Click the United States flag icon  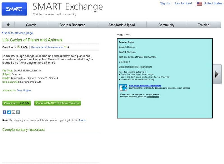pos(199,4)
